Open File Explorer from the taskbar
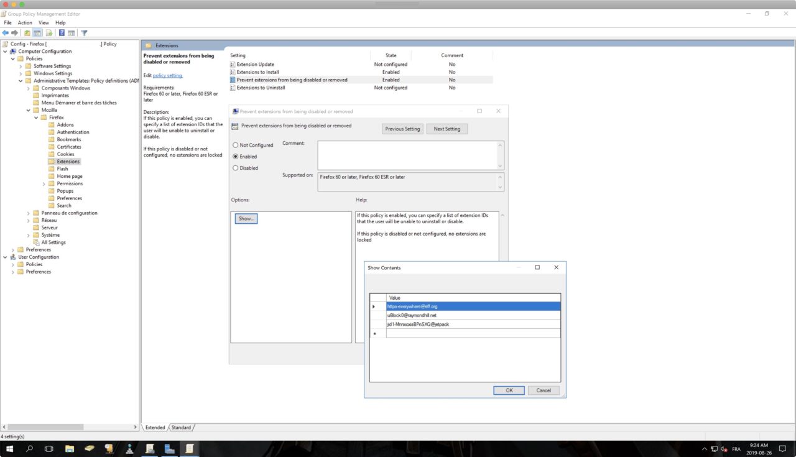The height and width of the screenshot is (457, 796). [x=70, y=448]
